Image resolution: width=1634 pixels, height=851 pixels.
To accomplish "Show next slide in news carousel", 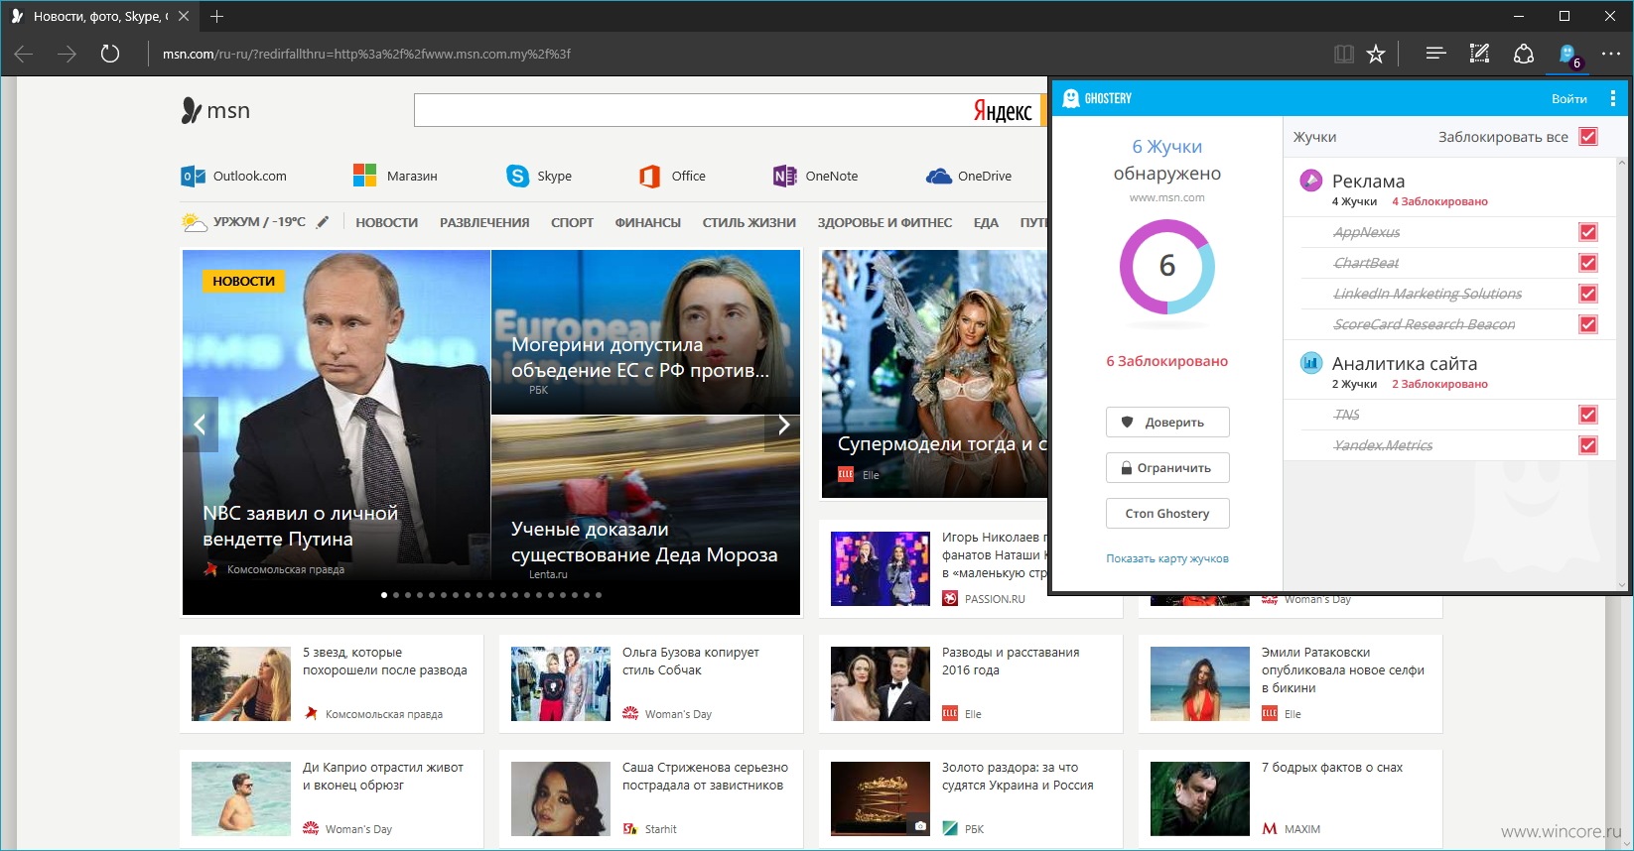I will click(783, 425).
